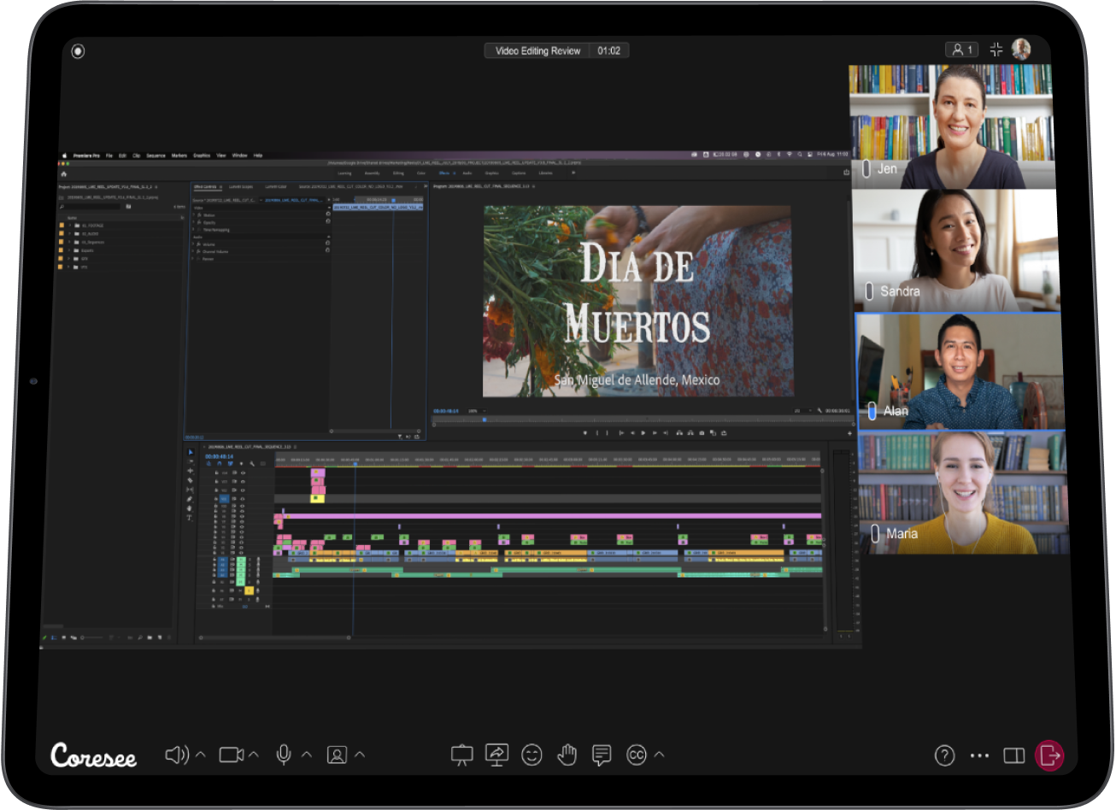1116x810 pixels.
Task: Open the chat message icon
Action: 602,755
